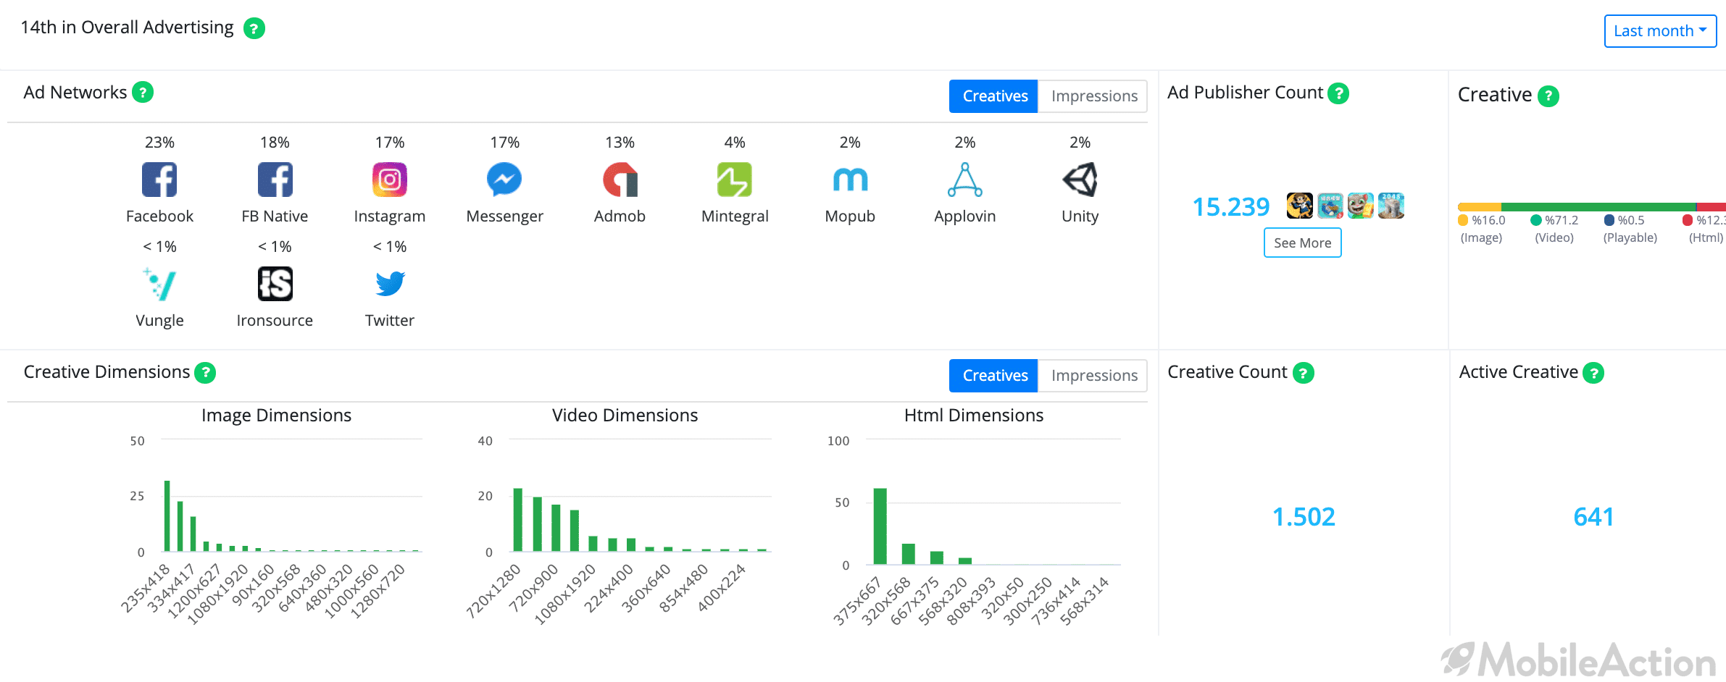Open help icon beside Creative heading
This screenshot has height=682, width=1726.
coord(1548,96)
